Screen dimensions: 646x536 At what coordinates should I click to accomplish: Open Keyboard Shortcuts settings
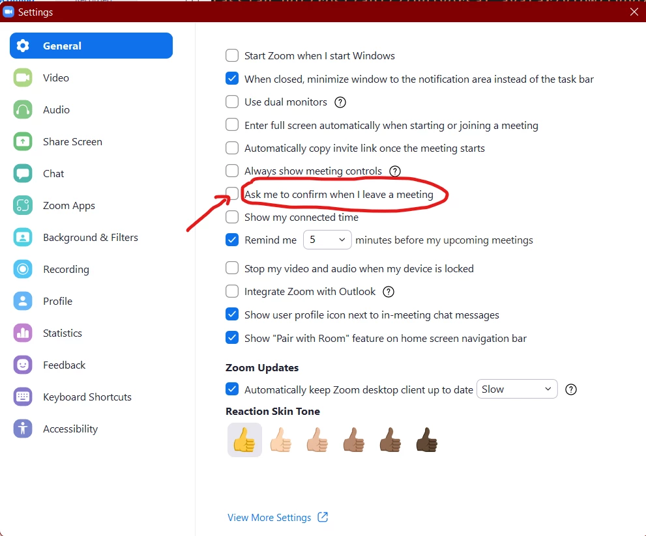pos(91,397)
